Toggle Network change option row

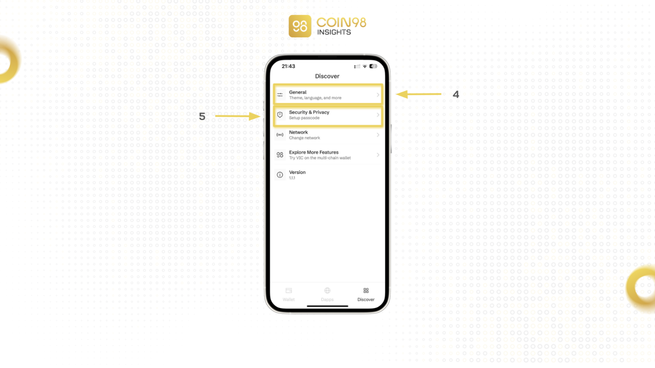(x=327, y=134)
